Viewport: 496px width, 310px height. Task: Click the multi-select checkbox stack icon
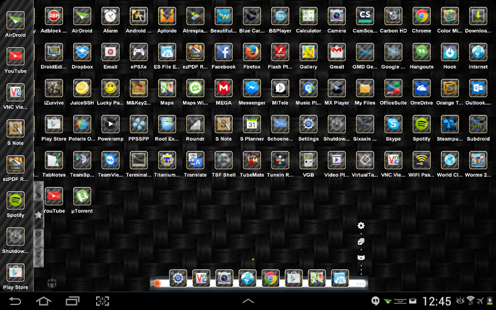pyautogui.click(x=361, y=242)
